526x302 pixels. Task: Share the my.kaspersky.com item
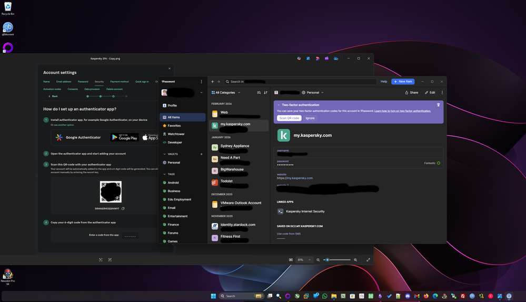click(411, 92)
